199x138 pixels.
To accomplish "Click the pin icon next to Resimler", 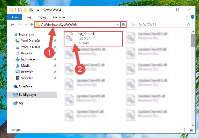I will 55,72.
